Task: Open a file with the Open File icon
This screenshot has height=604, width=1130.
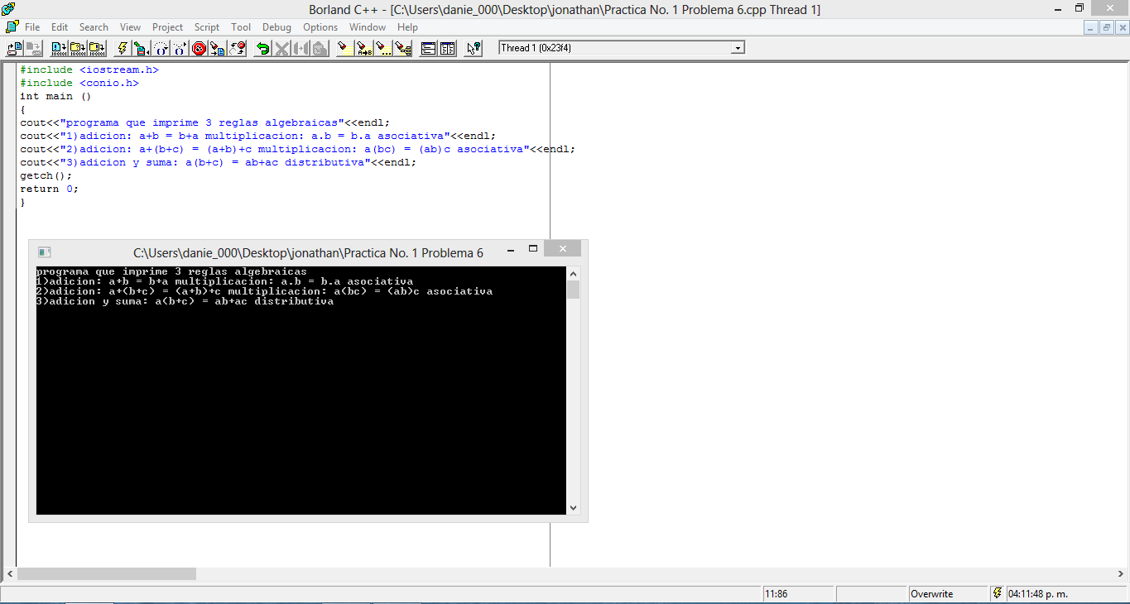Action: point(12,48)
